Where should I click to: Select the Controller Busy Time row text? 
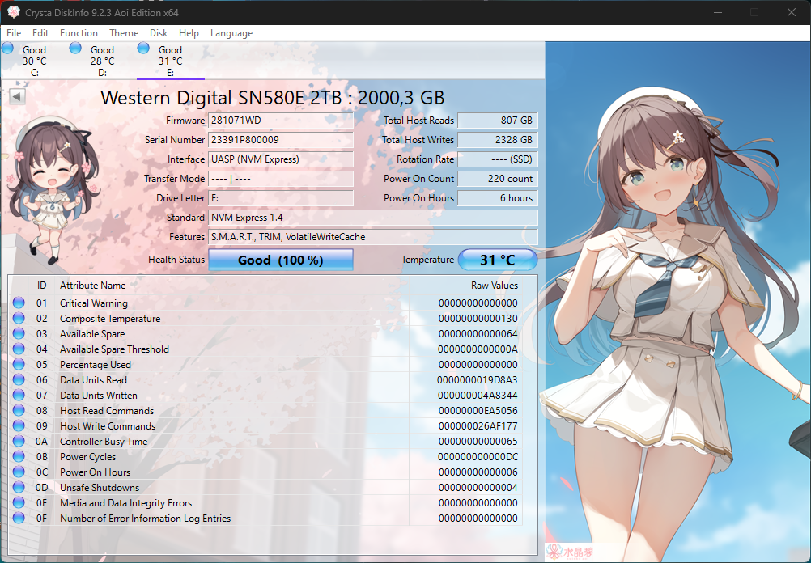104,442
